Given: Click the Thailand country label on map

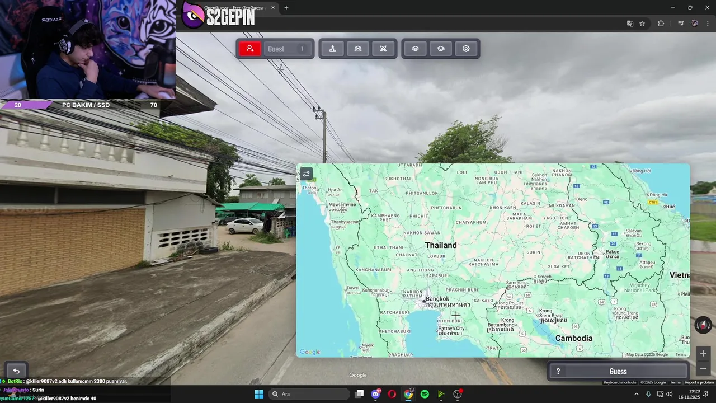Looking at the screenshot, I should (441, 245).
